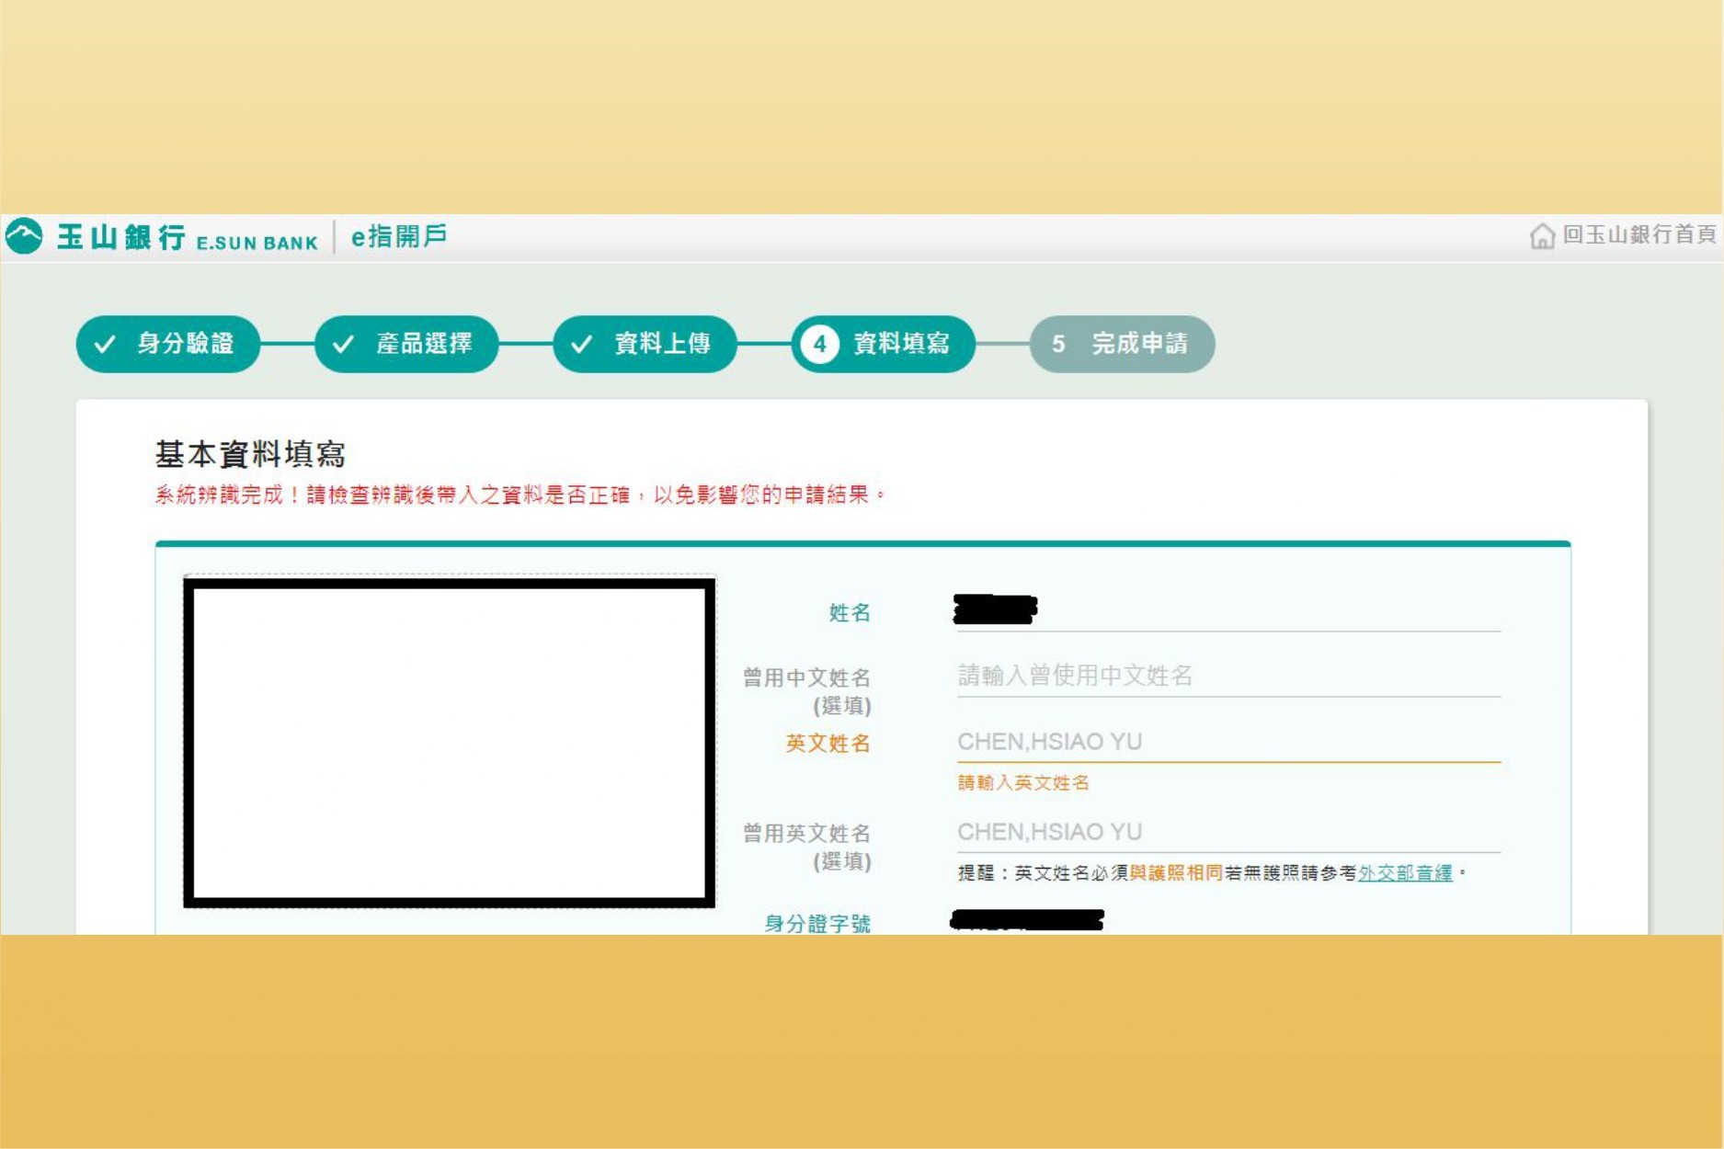Select the 資料上傳 step
1724x1149 pixels.
point(645,344)
